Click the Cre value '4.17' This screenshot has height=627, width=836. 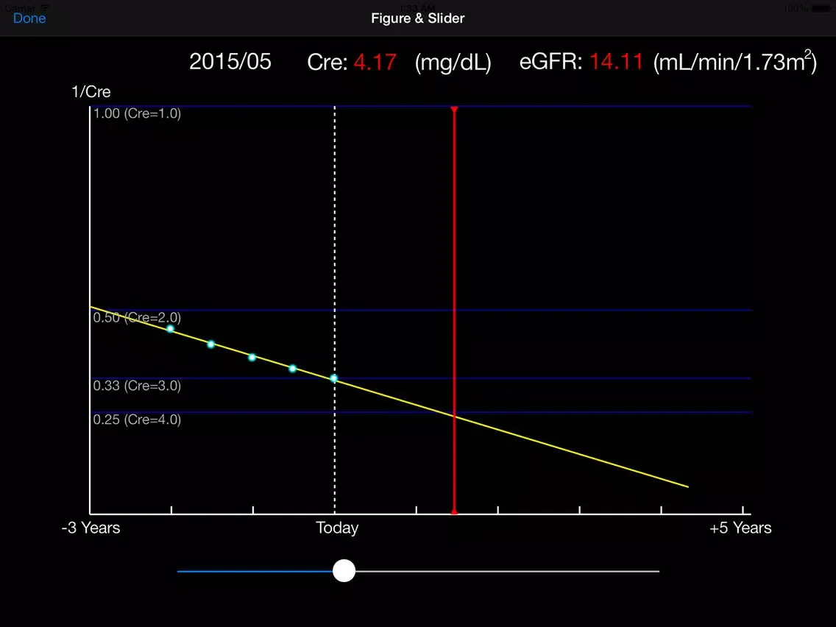(375, 63)
